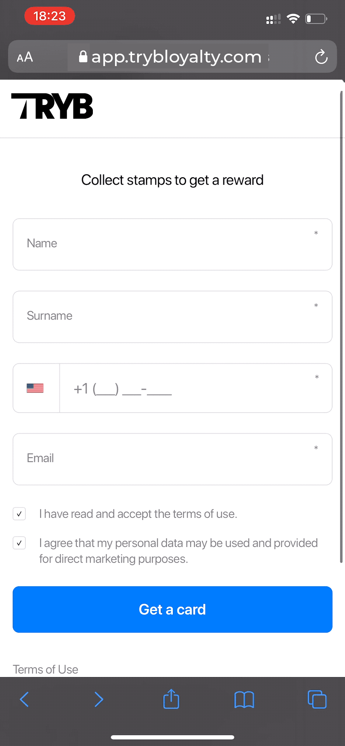345x746 pixels.
Task: Uncheck the terms of use checkbox
Action: tap(19, 514)
